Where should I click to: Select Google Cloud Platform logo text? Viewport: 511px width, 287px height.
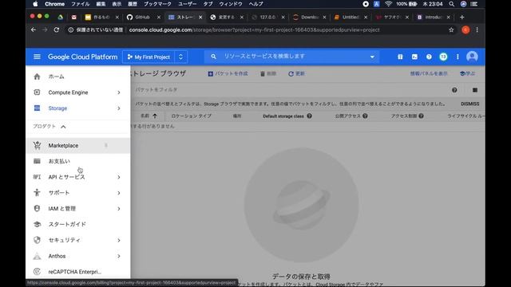[x=82, y=57]
